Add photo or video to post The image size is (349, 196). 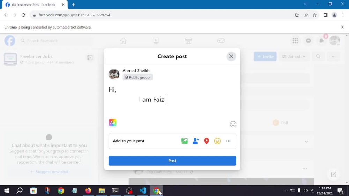tap(185, 141)
